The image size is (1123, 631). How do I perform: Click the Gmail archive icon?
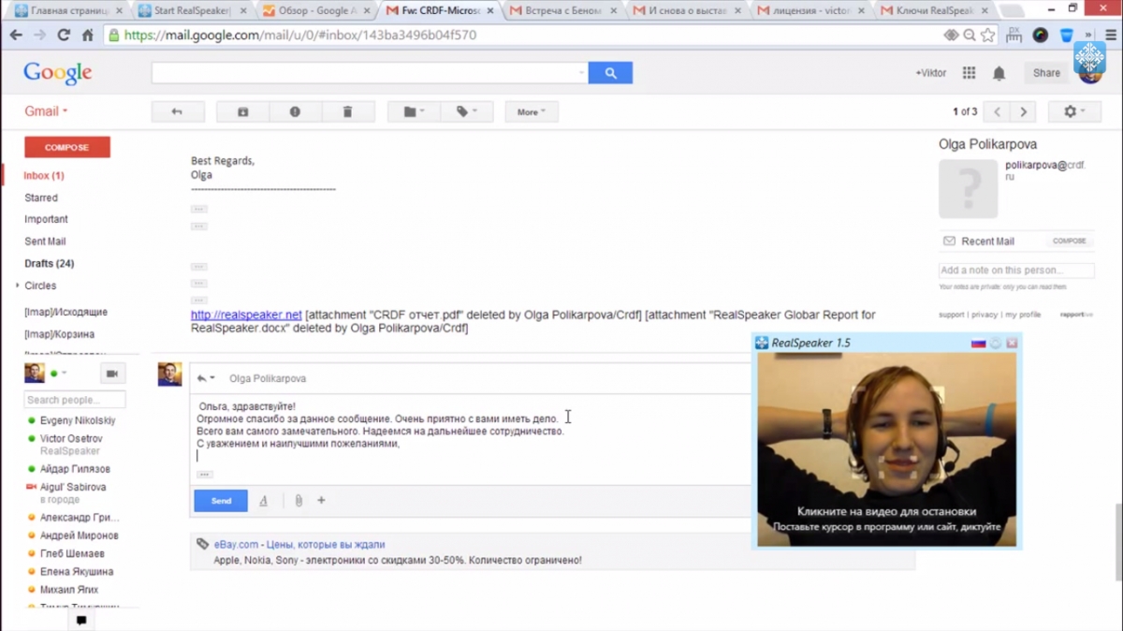242,112
